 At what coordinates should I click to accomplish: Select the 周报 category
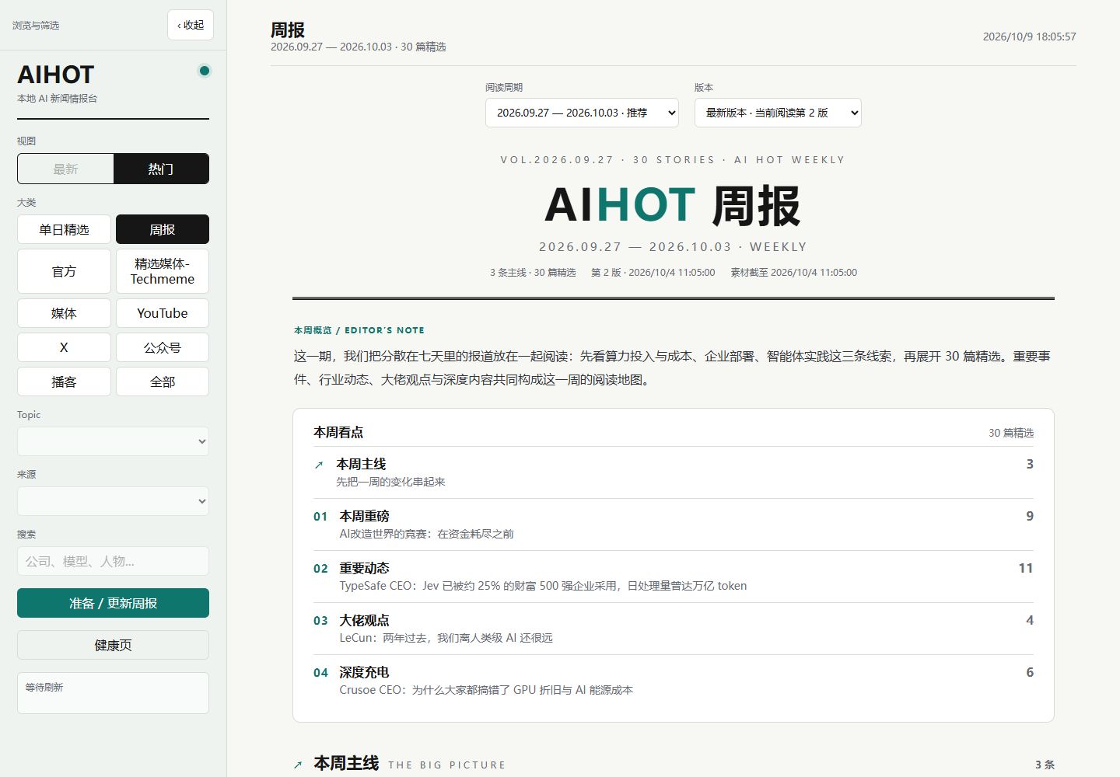(x=163, y=229)
